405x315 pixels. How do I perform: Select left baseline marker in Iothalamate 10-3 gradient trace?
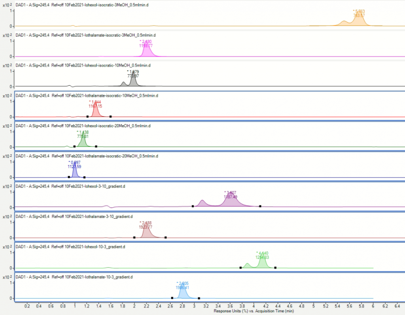click(x=172, y=298)
